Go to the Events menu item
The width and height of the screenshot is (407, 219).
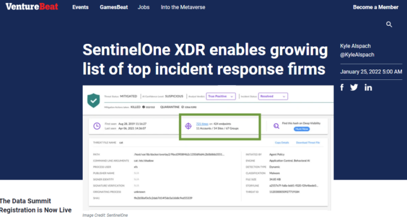point(80,7)
